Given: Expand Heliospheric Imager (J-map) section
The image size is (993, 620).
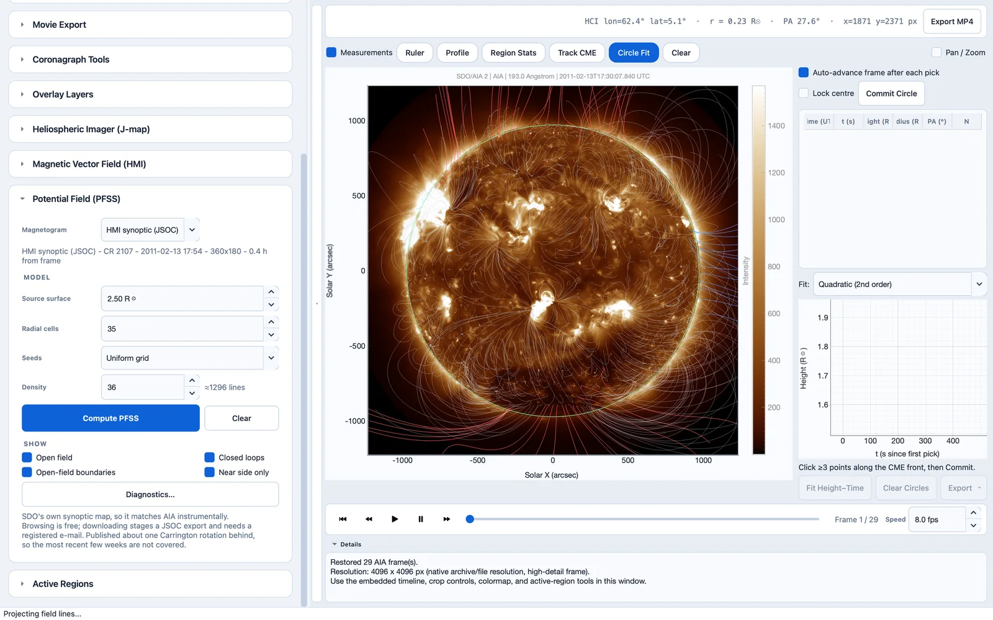Looking at the screenshot, I should tap(150, 129).
